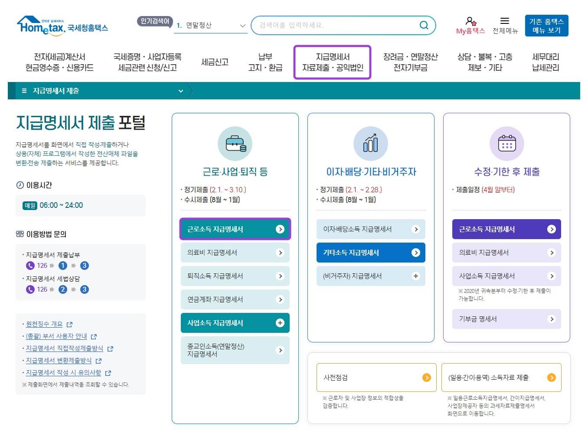The image size is (588, 437).
Task: Expand the 지급명세서 제출 breadcrumb dropdown
Action: 180,91
